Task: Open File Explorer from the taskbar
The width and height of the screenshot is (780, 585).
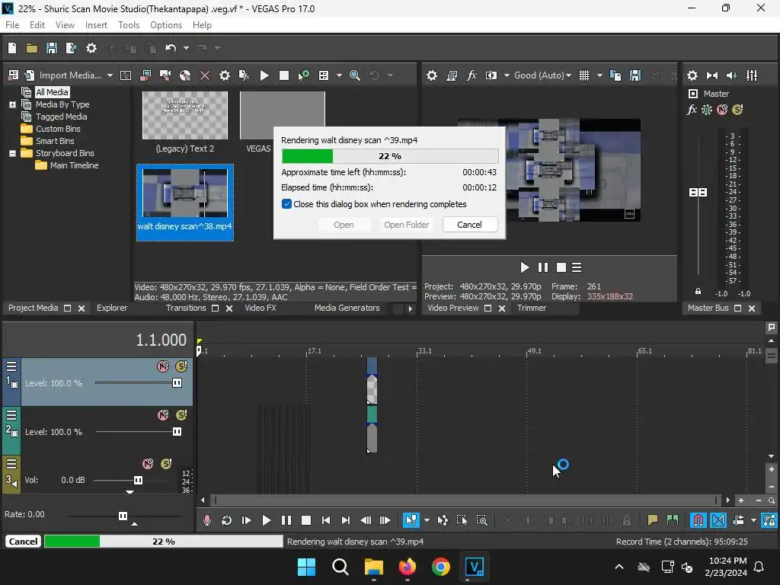Action: point(373,567)
